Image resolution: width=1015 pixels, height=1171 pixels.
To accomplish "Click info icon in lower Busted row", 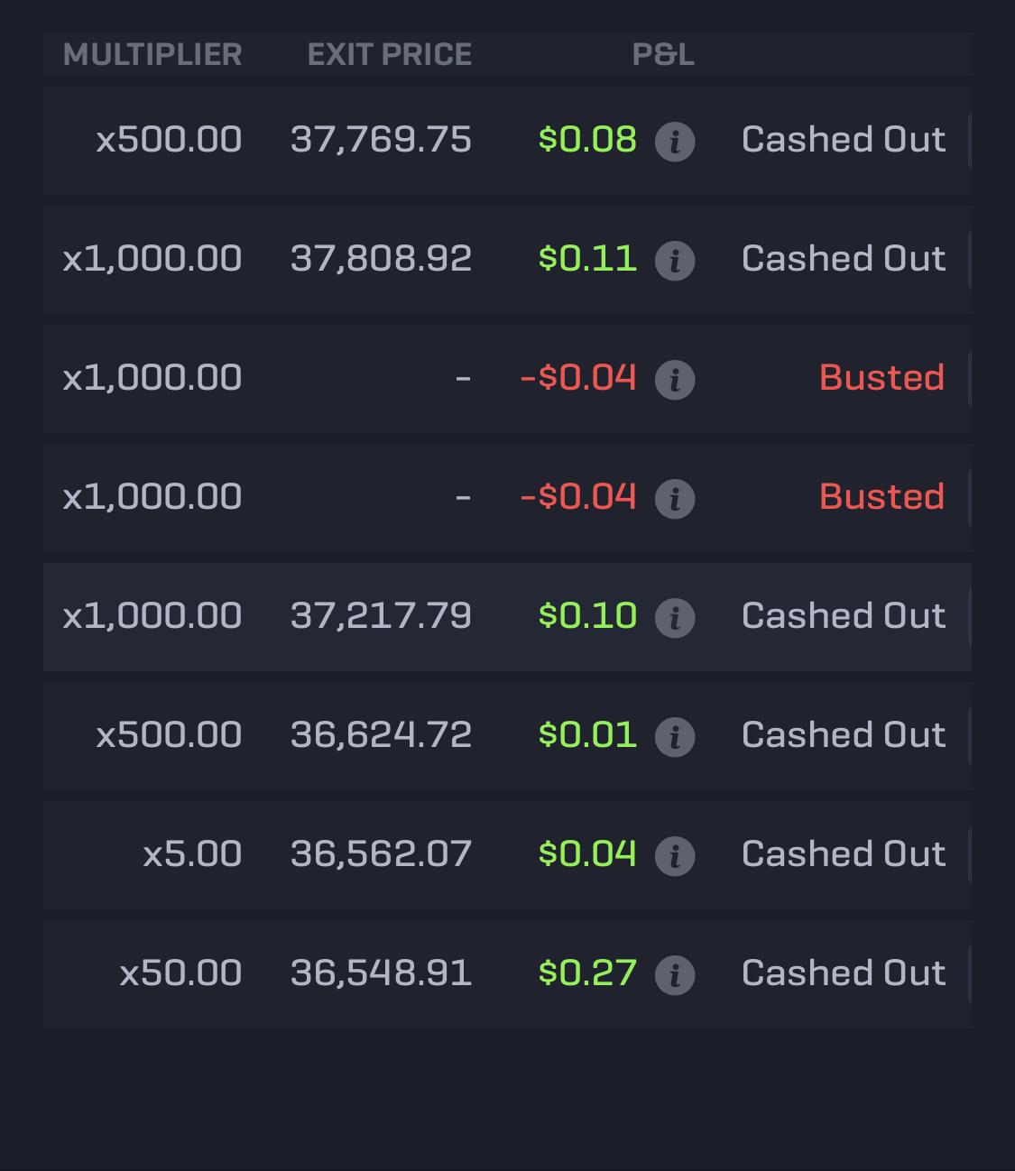I will pos(675,499).
